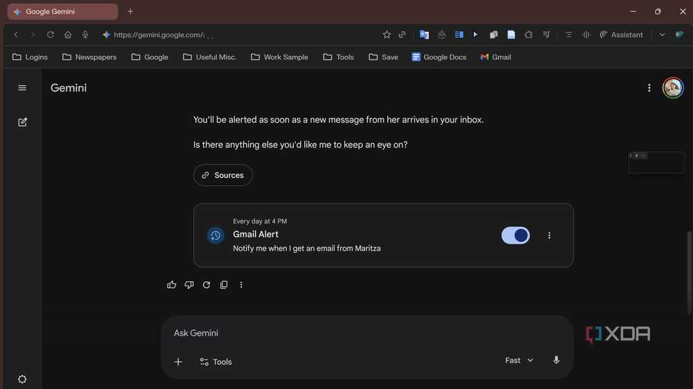
Task: Open Gemini page three-dot menu
Action: [x=649, y=88]
